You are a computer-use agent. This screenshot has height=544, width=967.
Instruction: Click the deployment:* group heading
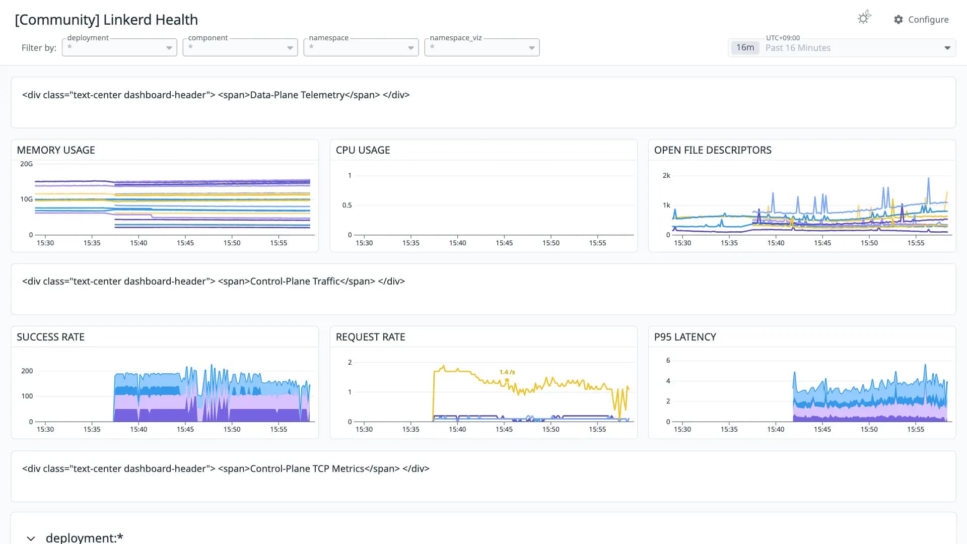tap(85, 537)
